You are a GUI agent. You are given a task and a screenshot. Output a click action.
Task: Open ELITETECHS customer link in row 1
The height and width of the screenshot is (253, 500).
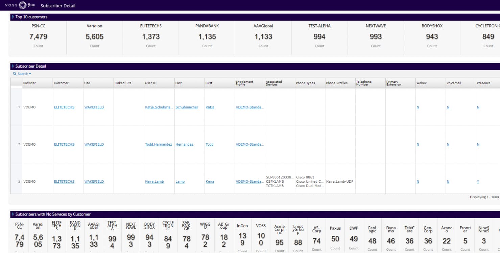click(x=64, y=107)
